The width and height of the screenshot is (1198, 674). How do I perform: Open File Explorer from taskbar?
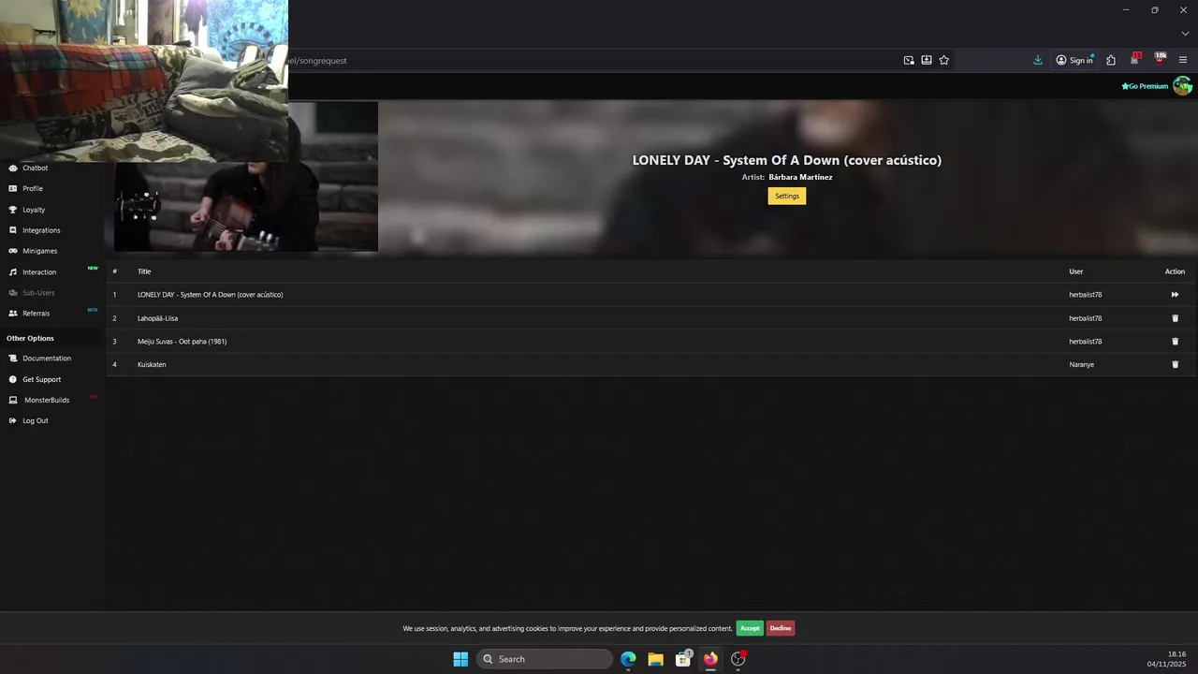pyautogui.click(x=655, y=659)
